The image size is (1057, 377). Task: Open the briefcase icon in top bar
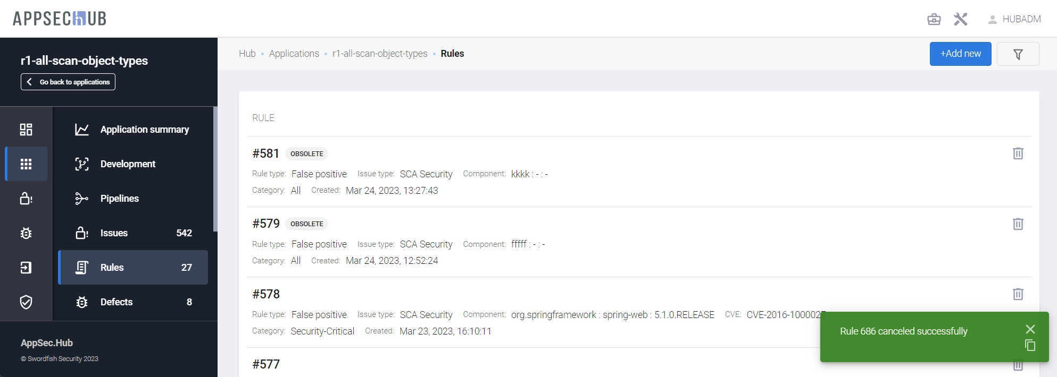click(934, 19)
